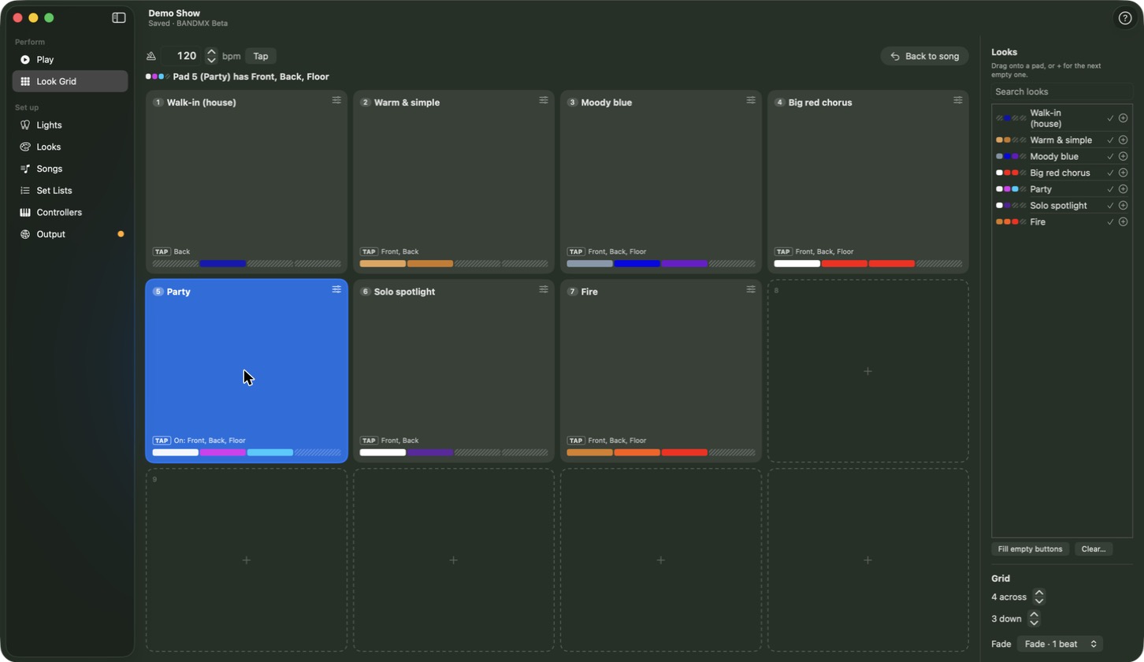Click the metronome icon beside the bpm
The height and width of the screenshot is (662, 1144).
click(151, 56)
